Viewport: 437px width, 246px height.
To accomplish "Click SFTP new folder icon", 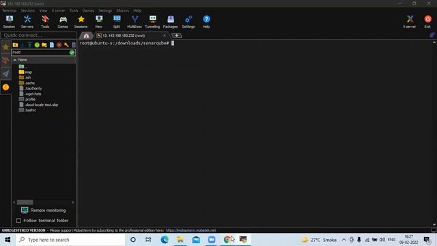I will click(44, 45).
